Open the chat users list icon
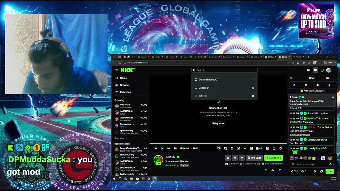This screenshot has height=191, width=340. coord(327,78)
